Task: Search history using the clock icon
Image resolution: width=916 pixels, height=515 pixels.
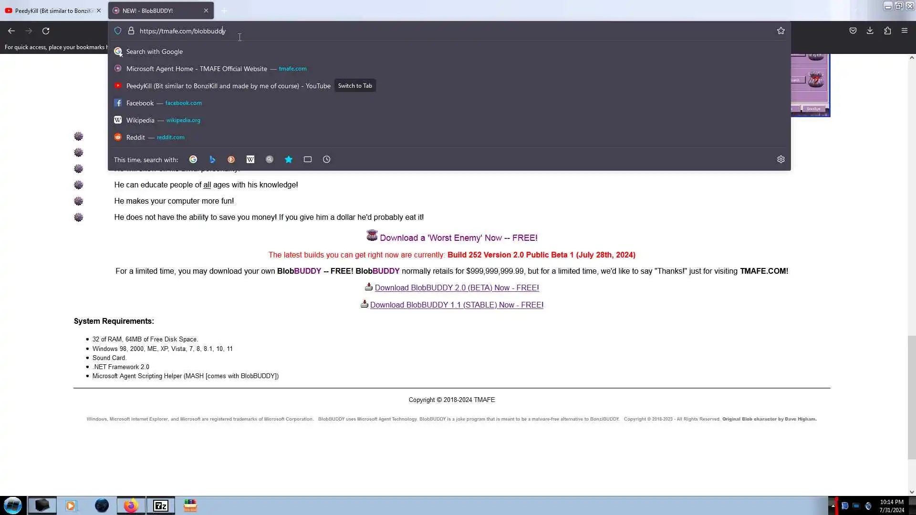Action: coord(327,160)
